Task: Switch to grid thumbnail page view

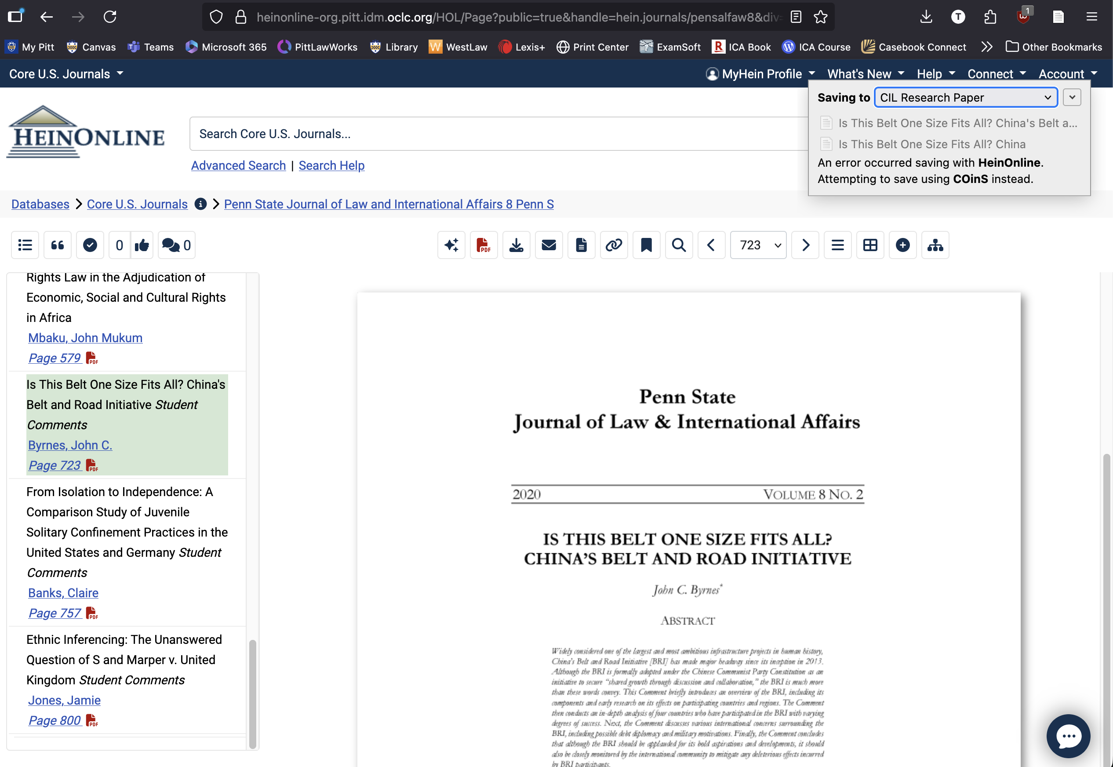Action: 870,245
